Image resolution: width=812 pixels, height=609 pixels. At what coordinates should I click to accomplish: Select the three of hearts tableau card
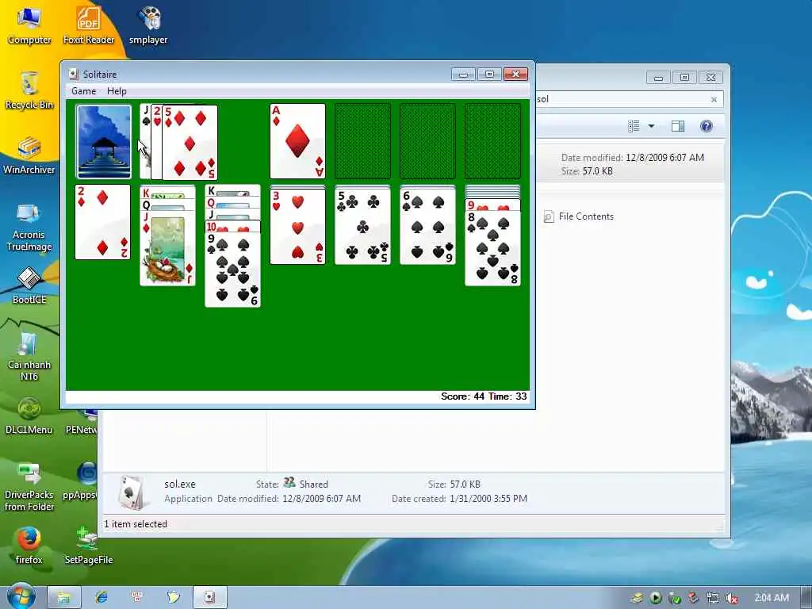coord(298,227)
